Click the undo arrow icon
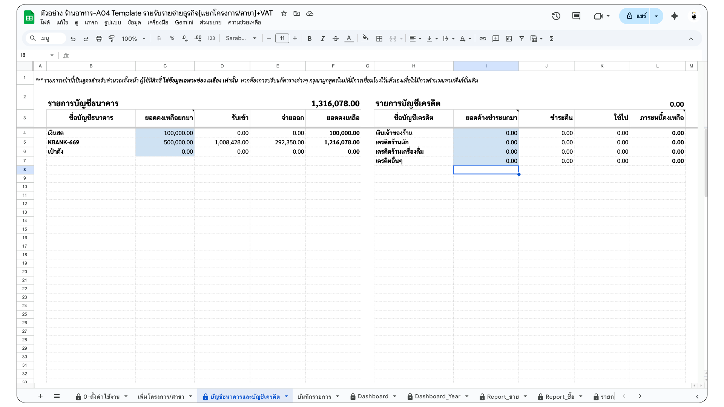This screenshot has height=407, width=724. tap(73, 38)
